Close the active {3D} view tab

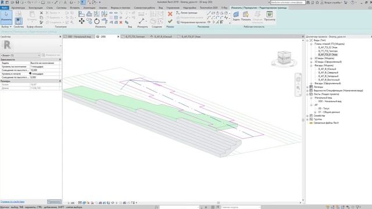click(118, 37)
